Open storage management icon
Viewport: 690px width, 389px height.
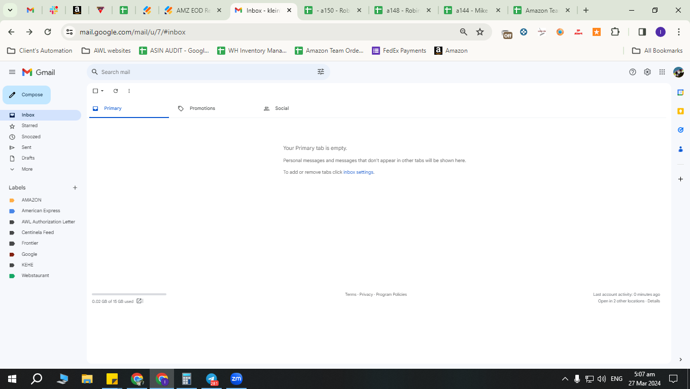140,301
